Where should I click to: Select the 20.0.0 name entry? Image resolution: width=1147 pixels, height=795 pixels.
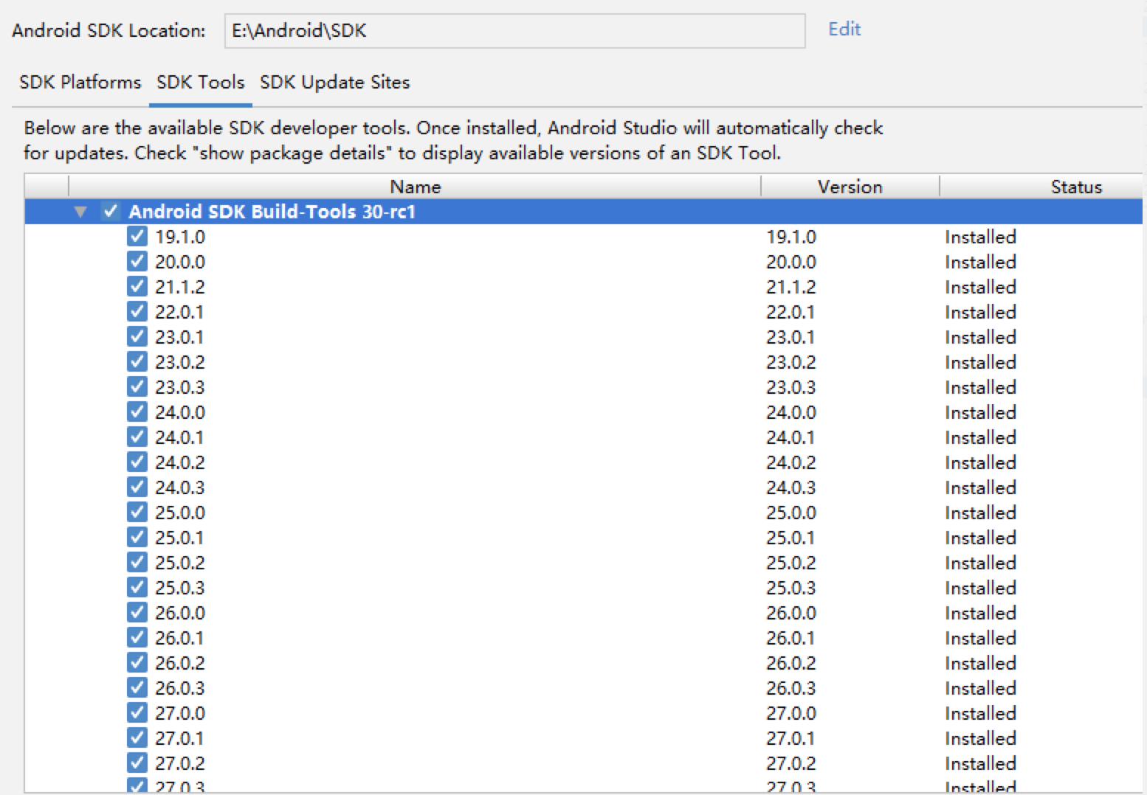tap(180, 262)
